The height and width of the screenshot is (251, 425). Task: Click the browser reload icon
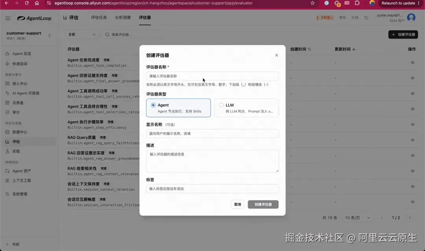coord(27,3)
